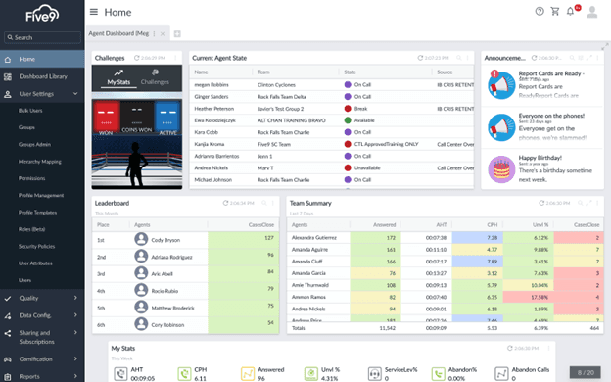Open Agent Dashboard tab options menu
Viewport: 611px width, 382px height.
point(155,34)
